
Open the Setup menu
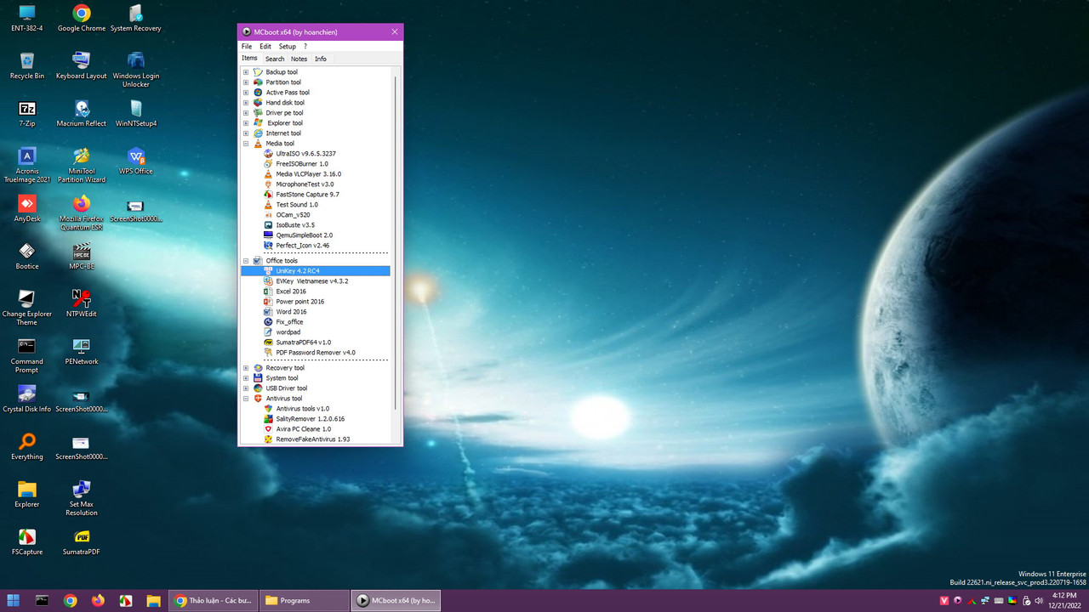[287, 46]
